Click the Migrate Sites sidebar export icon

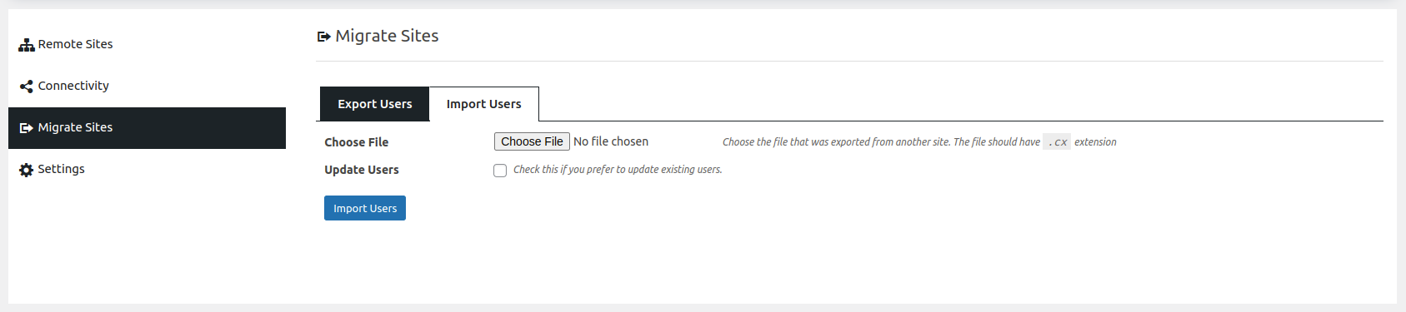click(x=27, y=128)
